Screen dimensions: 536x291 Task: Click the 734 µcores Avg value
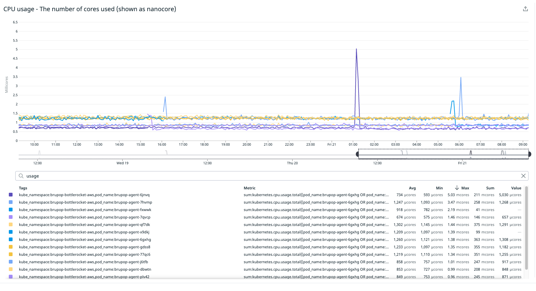click(406, 195)
